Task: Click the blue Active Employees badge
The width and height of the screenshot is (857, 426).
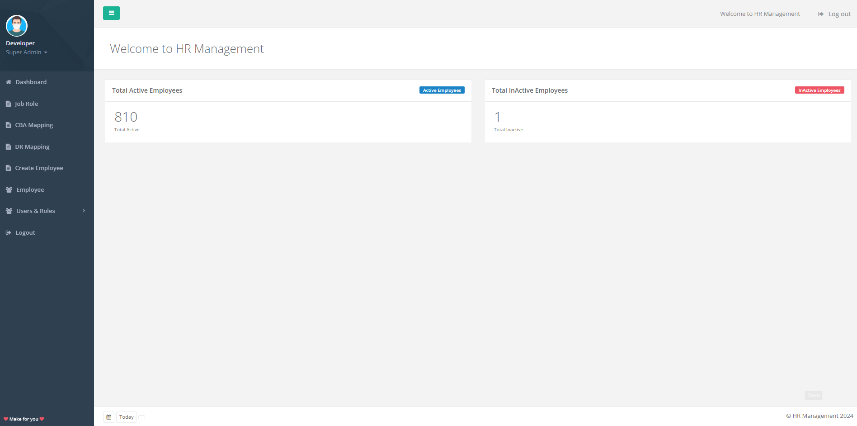Action: point(442,90)
